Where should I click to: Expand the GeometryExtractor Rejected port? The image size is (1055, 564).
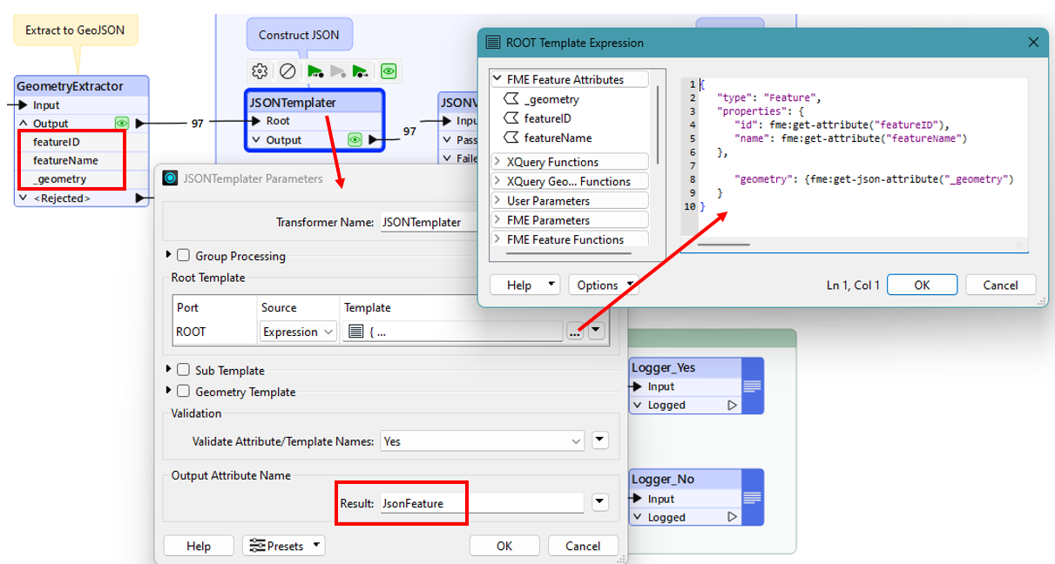click(x=24, y=198)
